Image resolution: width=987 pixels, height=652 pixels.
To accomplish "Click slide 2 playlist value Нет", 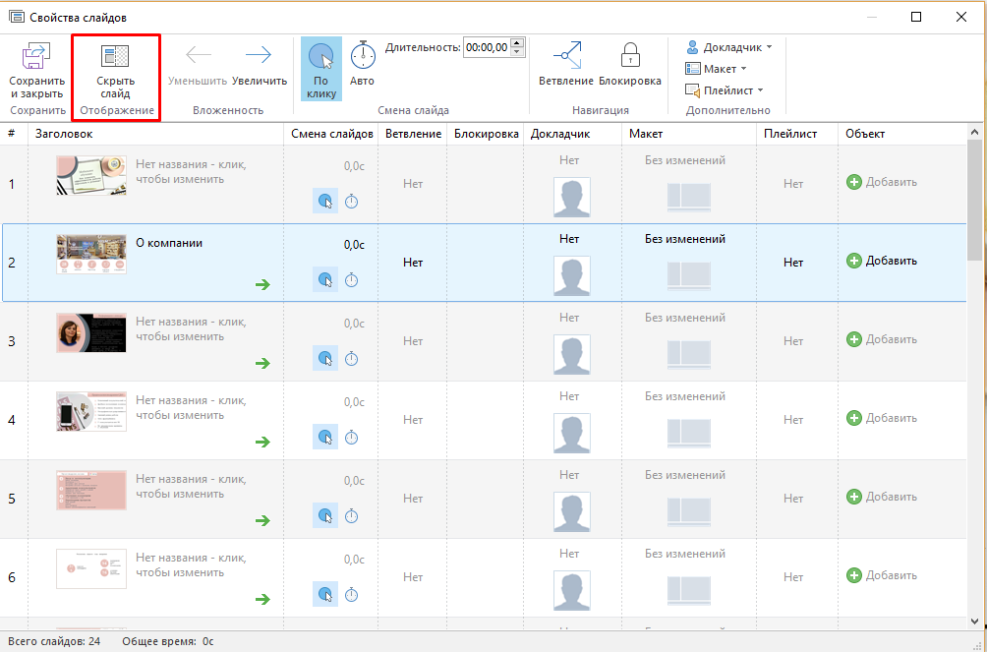I will click(x=793, y=263).
